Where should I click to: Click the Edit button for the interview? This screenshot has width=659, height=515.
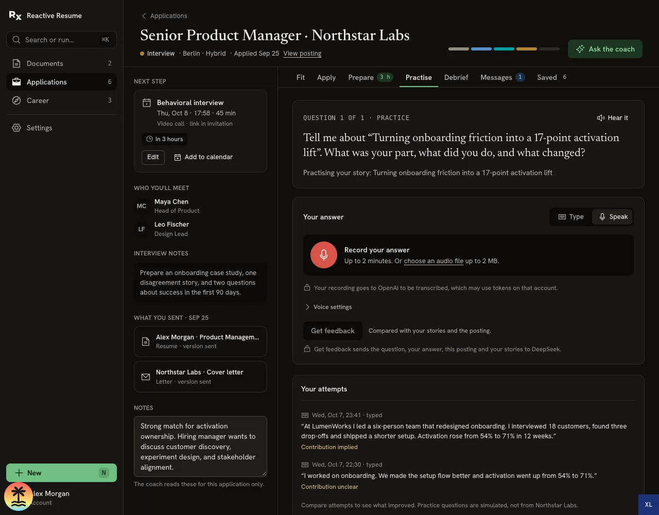point(153,157)
